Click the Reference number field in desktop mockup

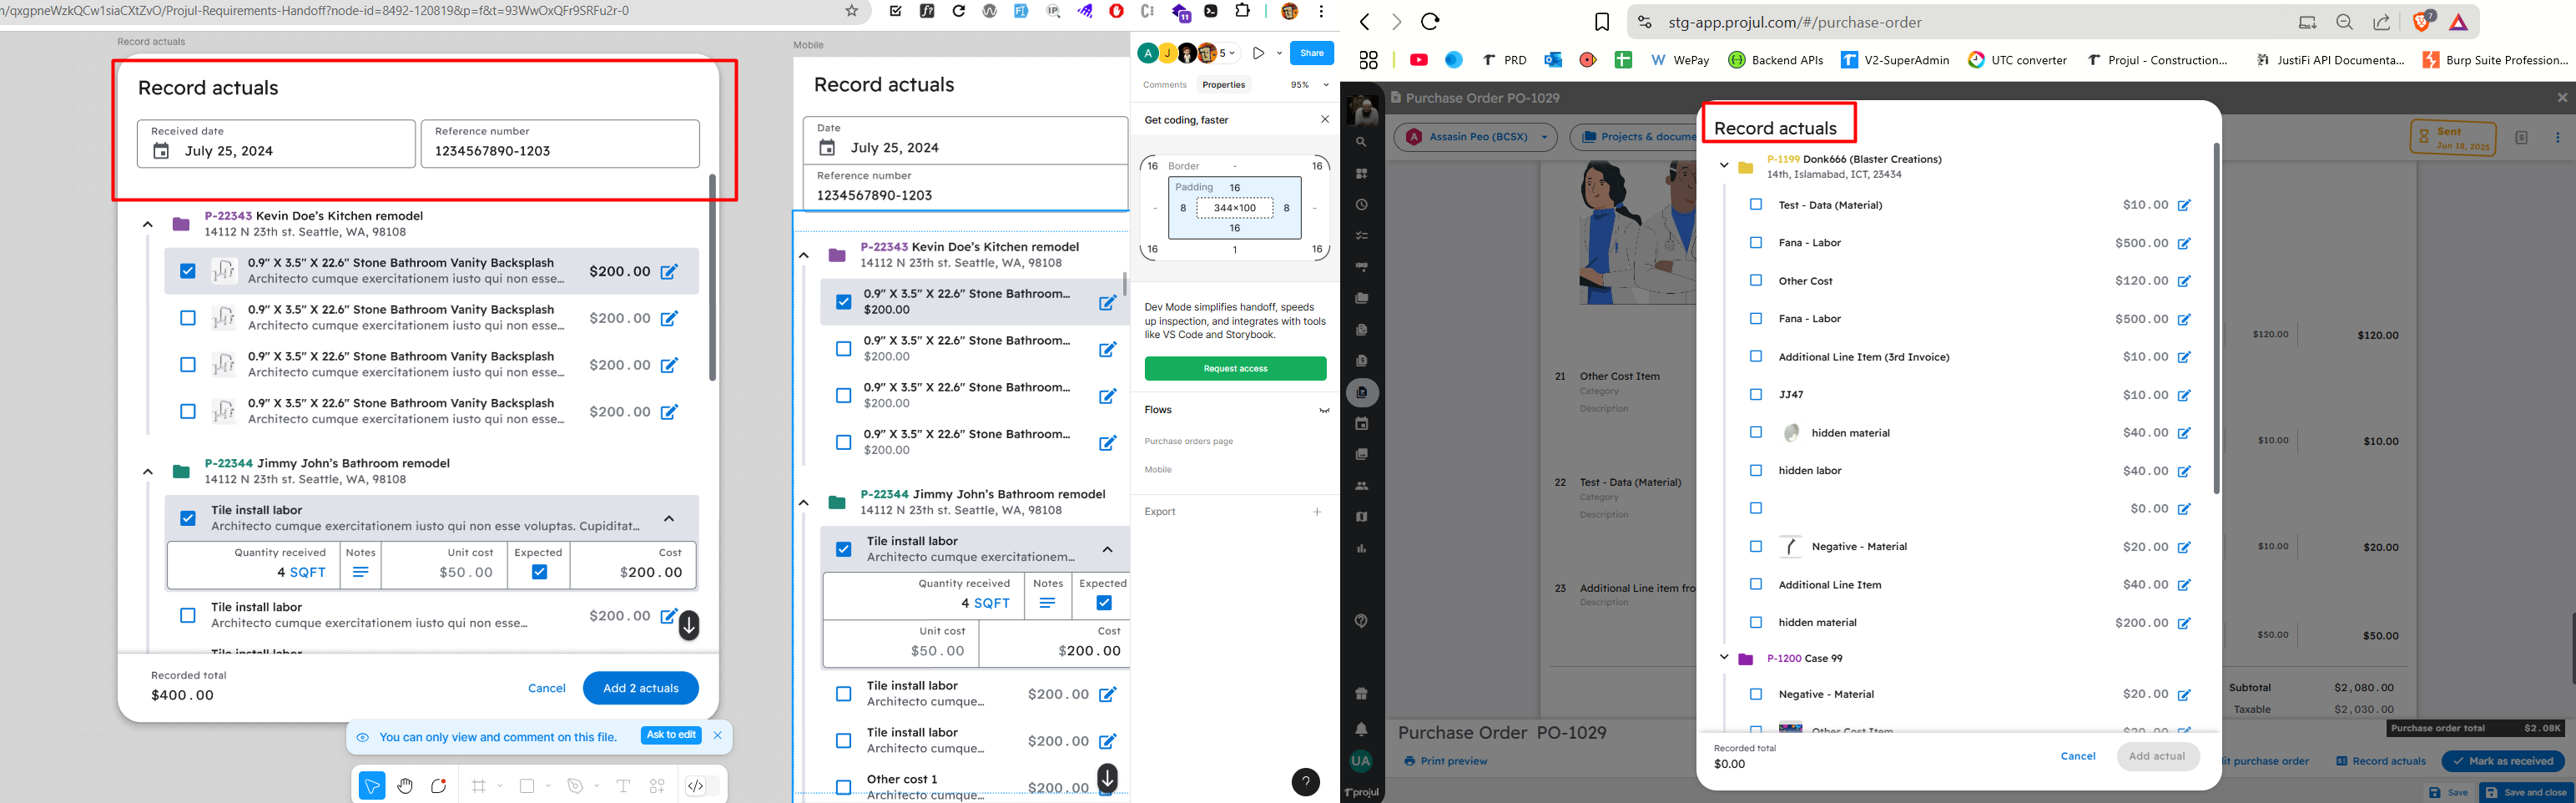tap(560, 143)
